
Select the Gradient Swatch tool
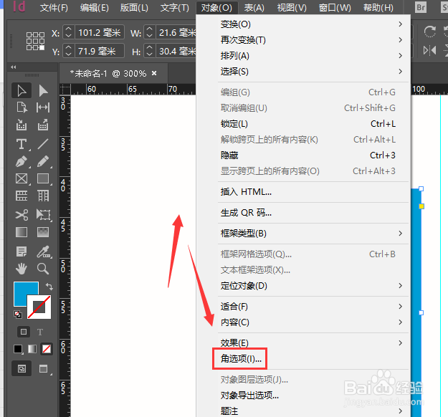tap(22, 232)
